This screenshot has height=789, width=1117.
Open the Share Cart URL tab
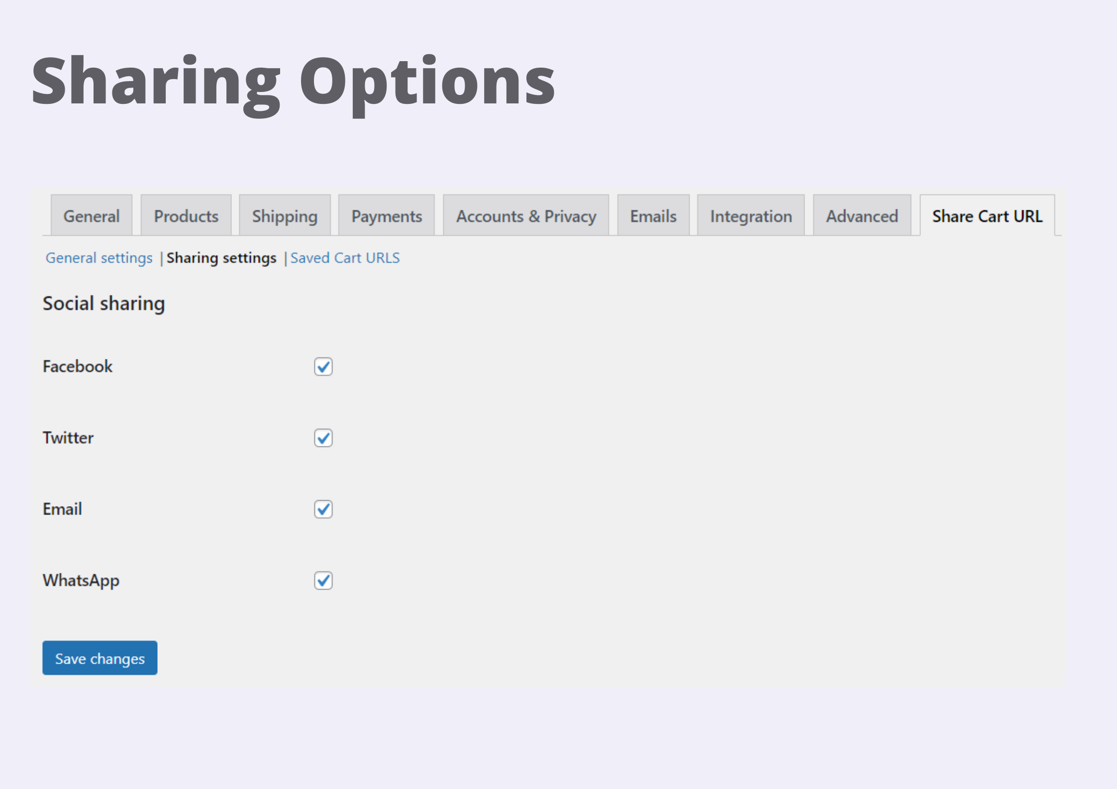point(987,216)
